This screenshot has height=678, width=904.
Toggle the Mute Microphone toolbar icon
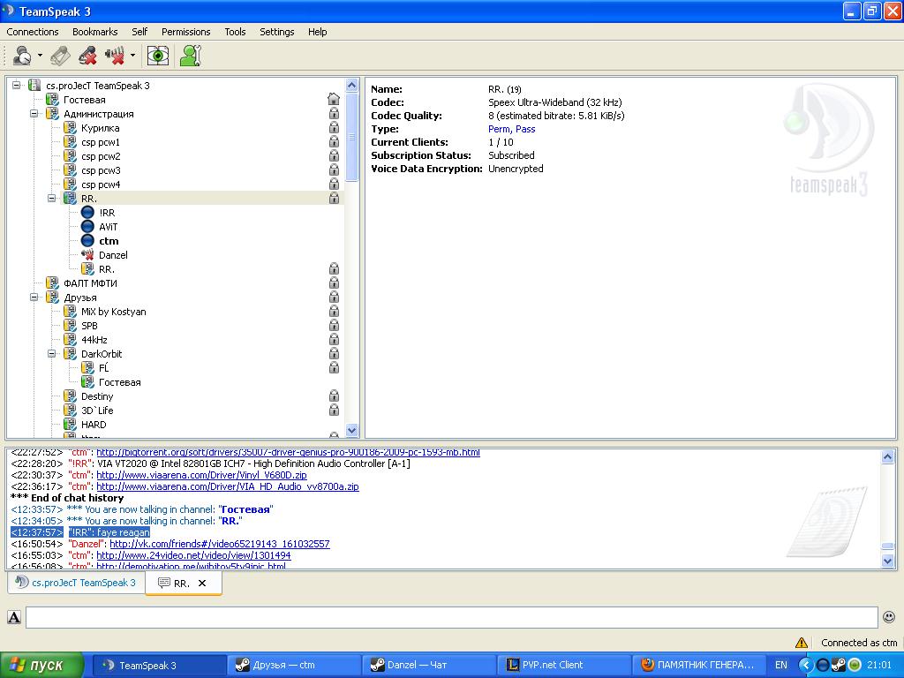87,56
